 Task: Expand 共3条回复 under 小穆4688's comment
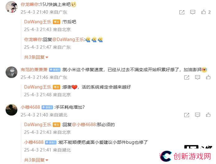[x=36, y=160]
